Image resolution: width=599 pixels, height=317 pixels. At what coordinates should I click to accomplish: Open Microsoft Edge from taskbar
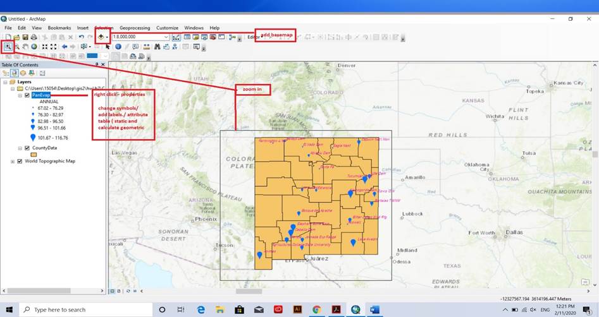click(201, 309)
